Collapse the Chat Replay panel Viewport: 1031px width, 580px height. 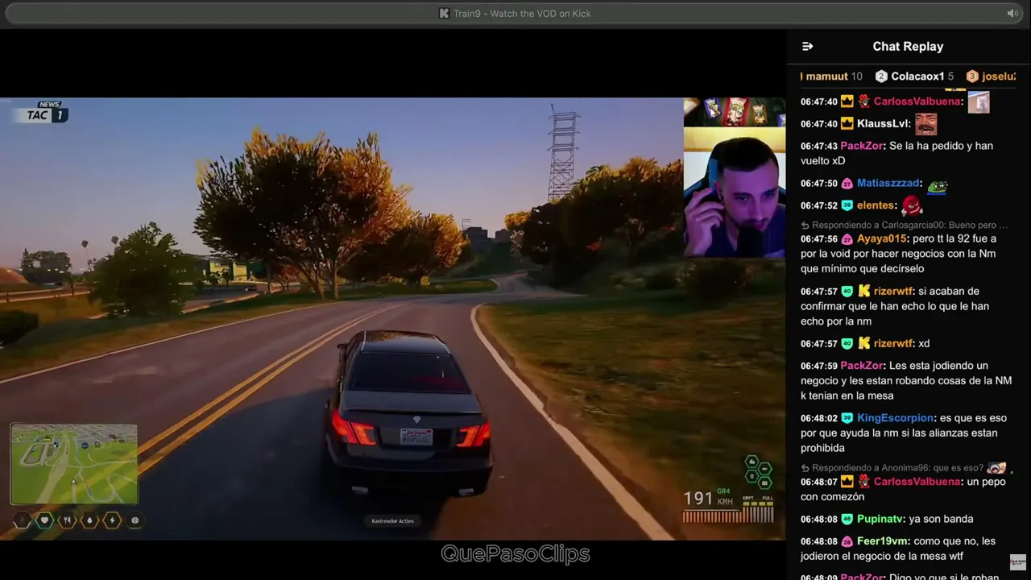[x=808, y=47]
